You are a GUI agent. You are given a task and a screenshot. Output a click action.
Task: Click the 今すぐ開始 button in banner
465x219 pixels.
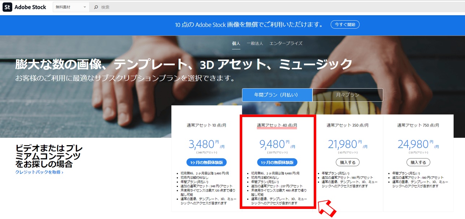click(345, 24)
